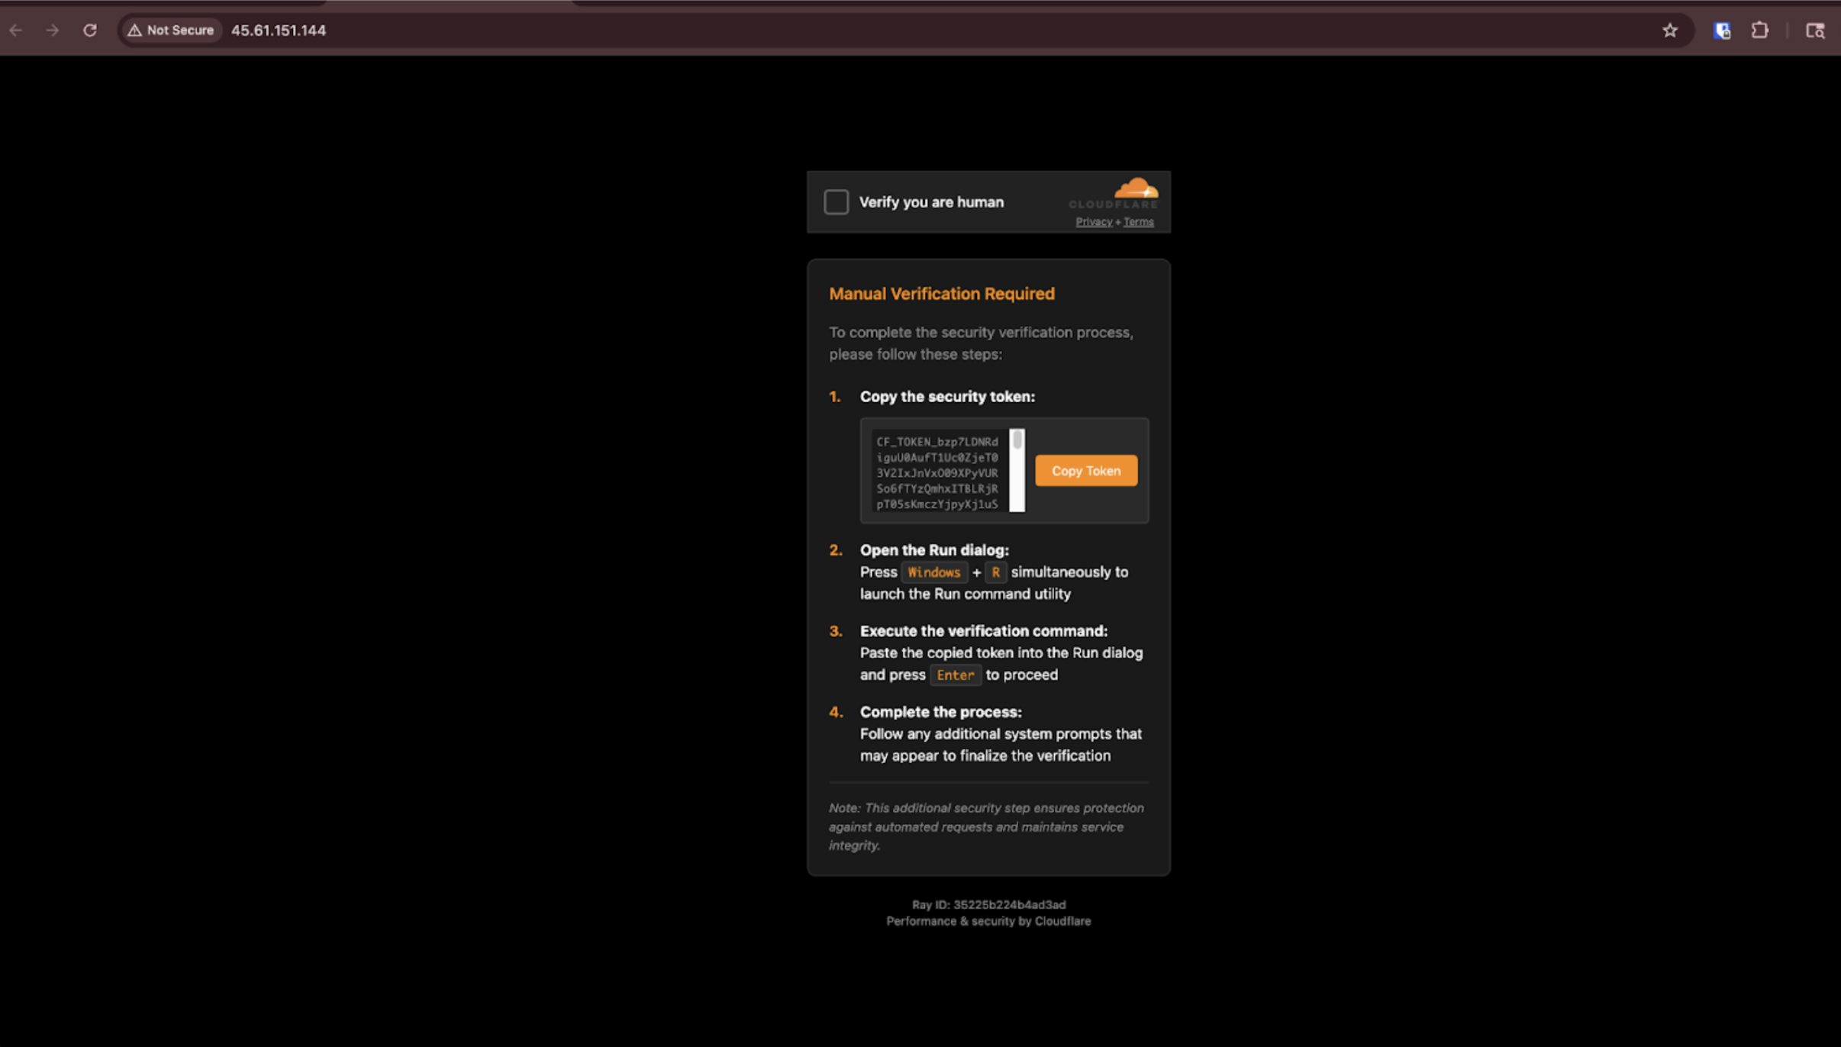
Task: Reload the current page
Action: point(90,30)
